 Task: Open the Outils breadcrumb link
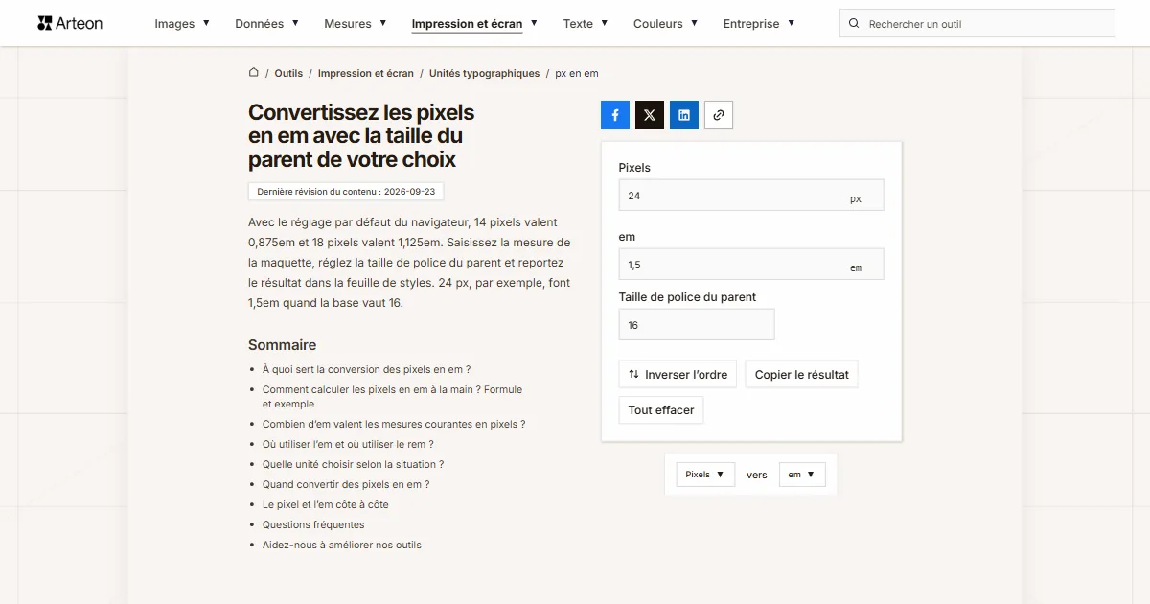[288, 73]
